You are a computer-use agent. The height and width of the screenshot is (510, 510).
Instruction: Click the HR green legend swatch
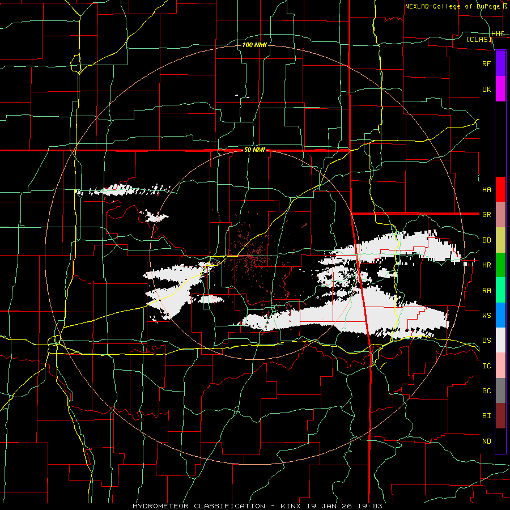click(x=500, y=265)
